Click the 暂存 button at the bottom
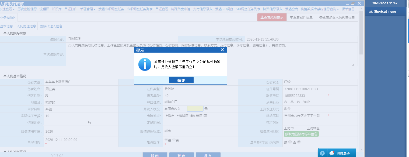Viewport: 409px width, 157px height. (181, 155)
